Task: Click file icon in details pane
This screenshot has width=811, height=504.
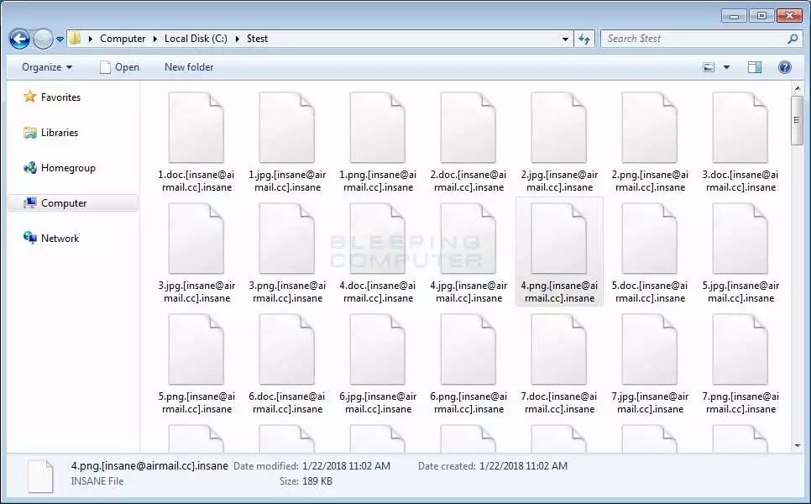Action: [x=40, y=475]
